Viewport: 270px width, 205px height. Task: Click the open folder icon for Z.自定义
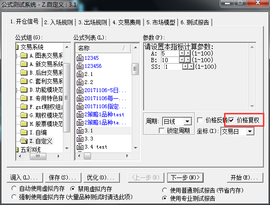(x=24, y=141)
